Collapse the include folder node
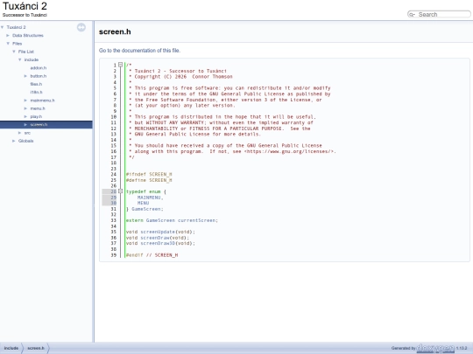The height and width of the screenshot is (354, 473). (20, 60)
